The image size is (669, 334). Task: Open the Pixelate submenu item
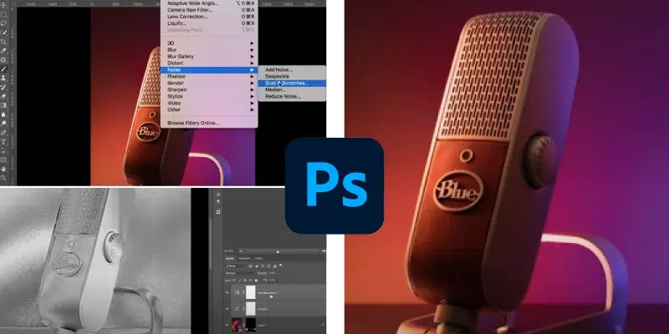(x=209, y=76)
